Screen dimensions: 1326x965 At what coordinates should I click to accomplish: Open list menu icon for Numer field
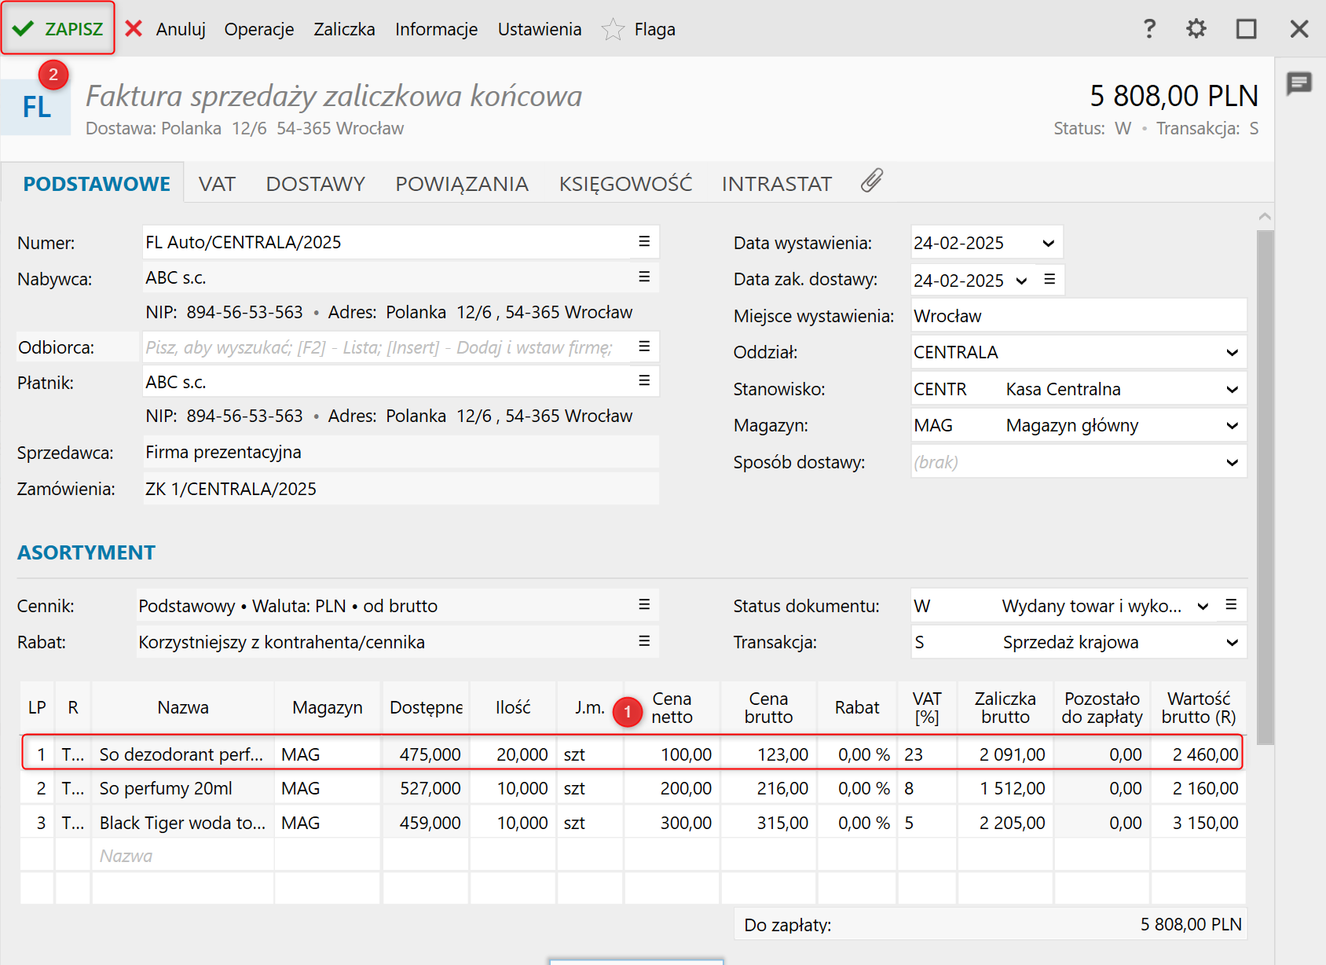[x=644, y=241]
